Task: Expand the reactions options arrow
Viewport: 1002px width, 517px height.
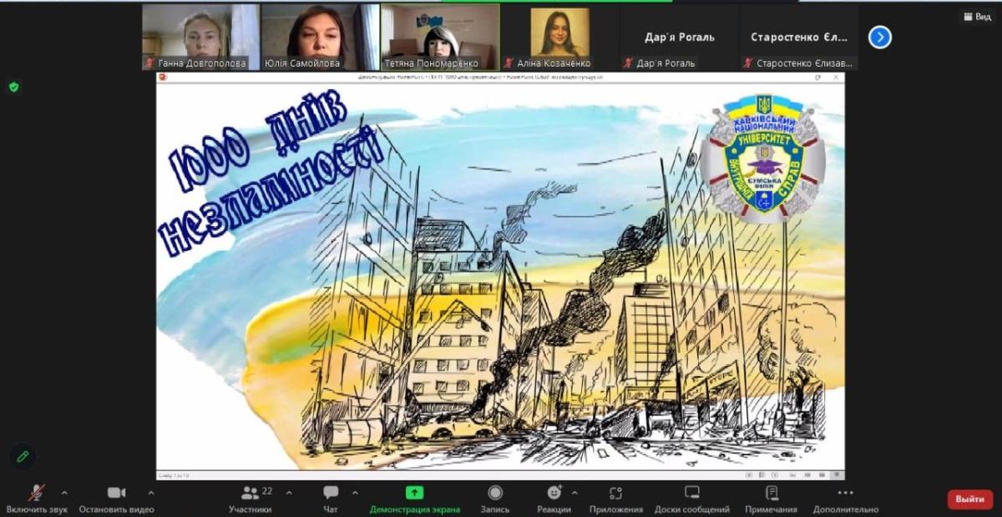Action: (574, 493)
